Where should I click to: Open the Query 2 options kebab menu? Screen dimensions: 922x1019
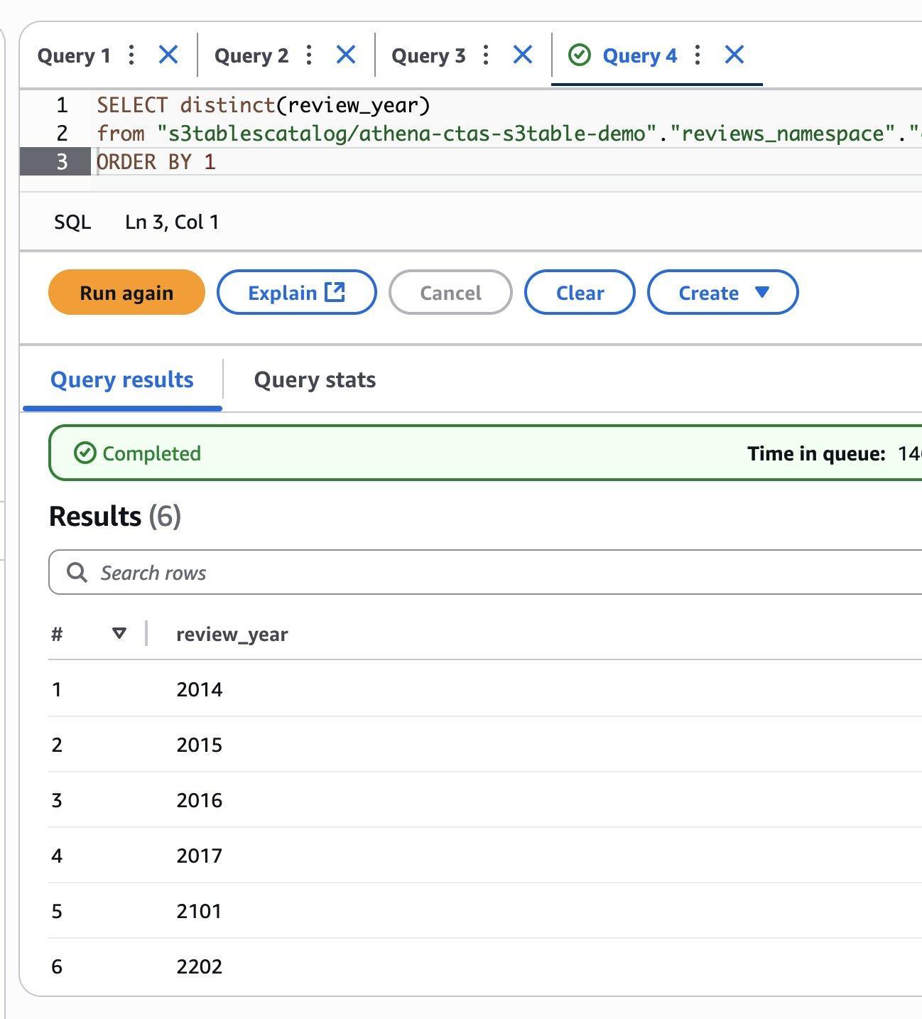[308, 54]
